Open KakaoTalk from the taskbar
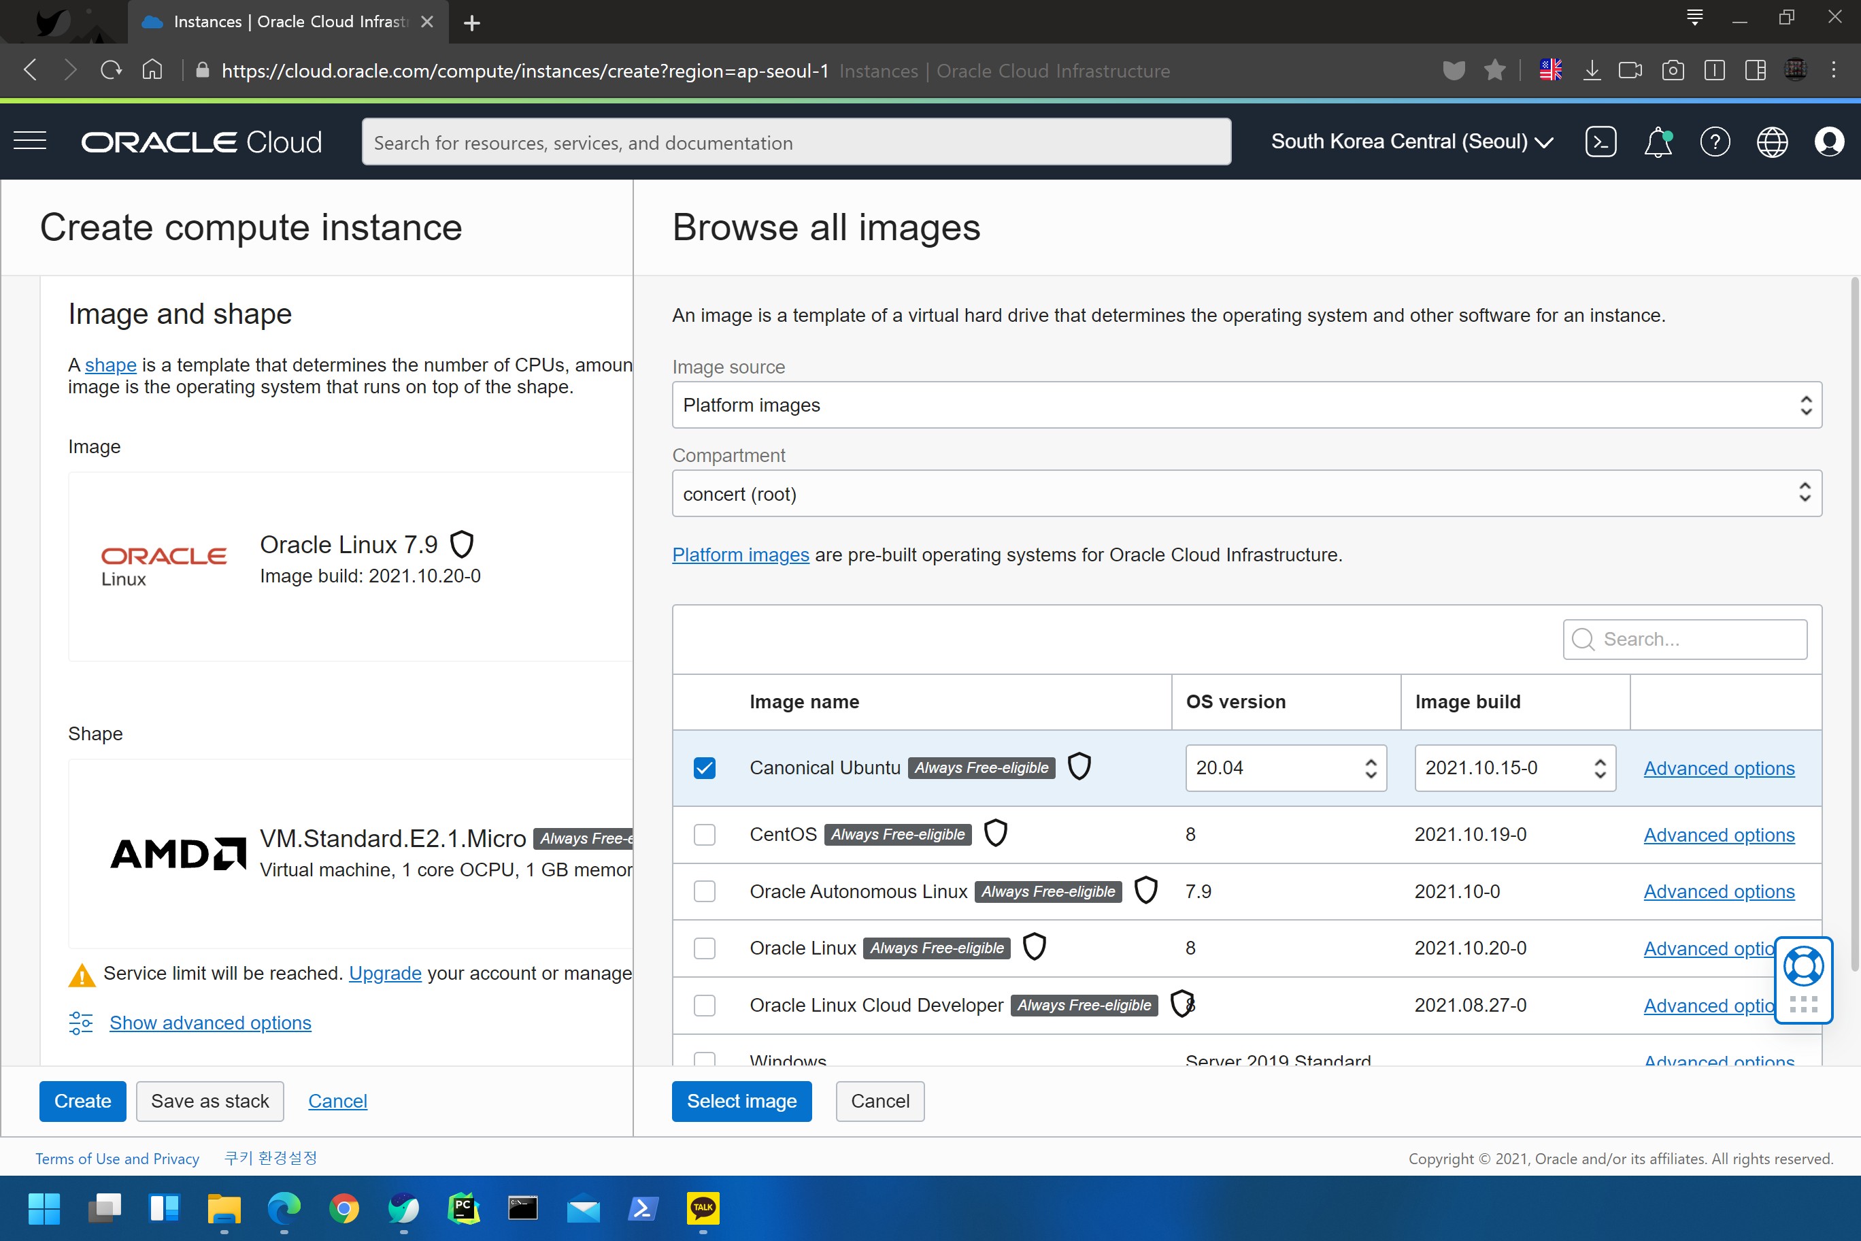 [703, 1208]
